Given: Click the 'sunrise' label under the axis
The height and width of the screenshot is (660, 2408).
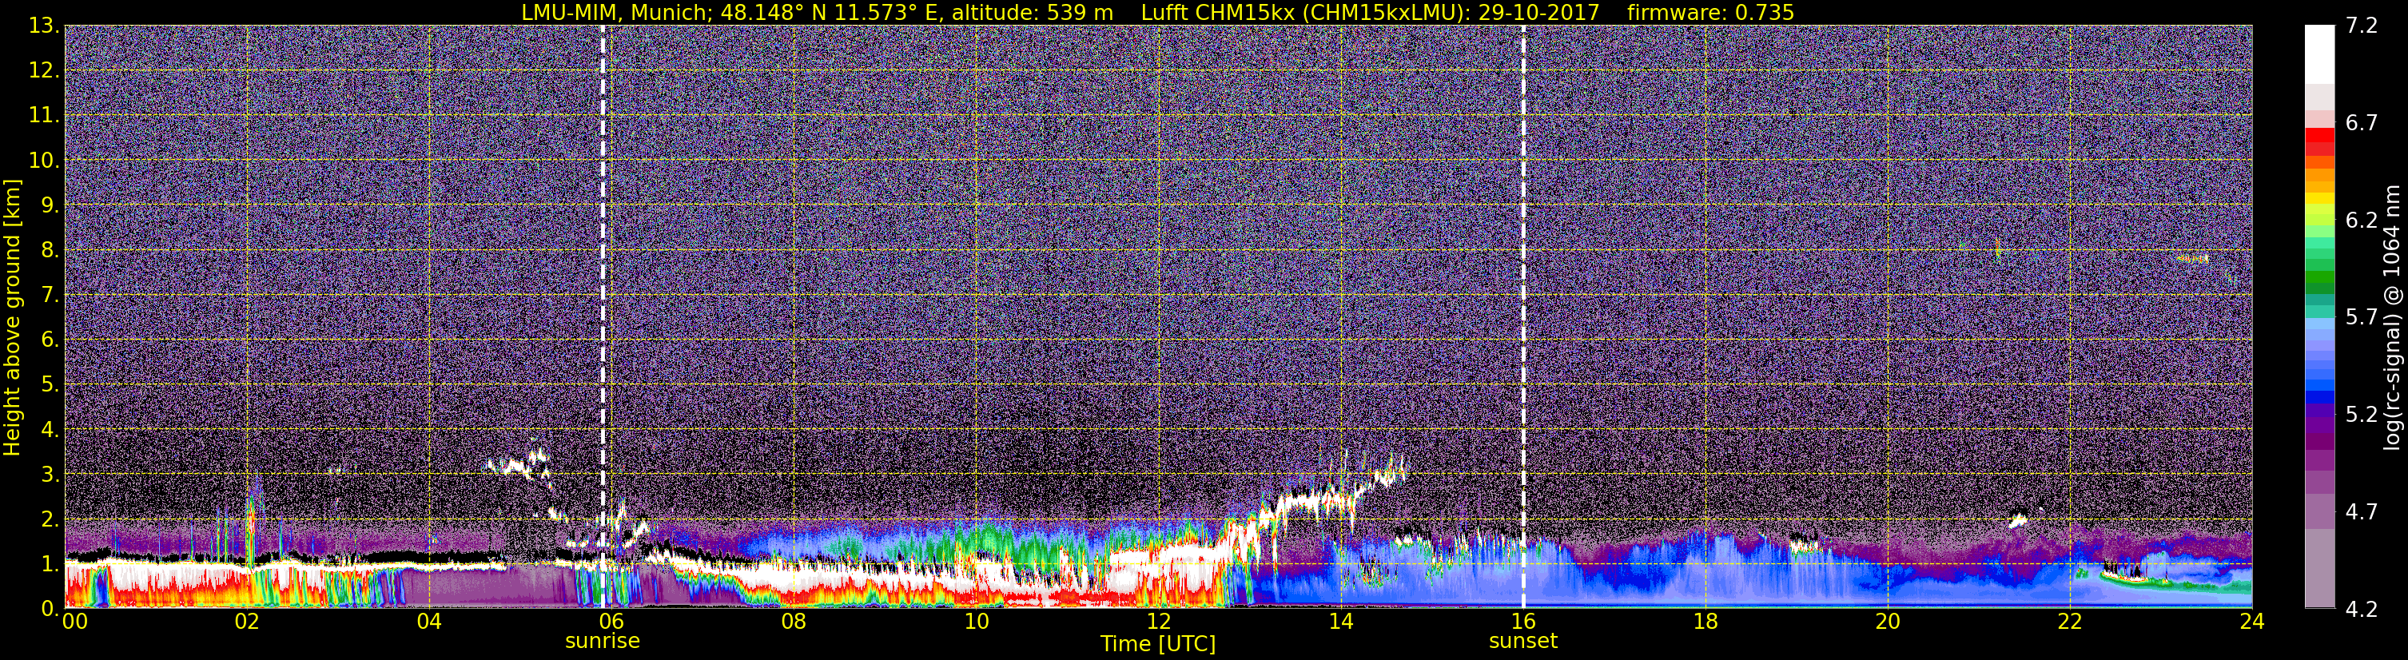Looking at the screenshot, I should (x=603, y=642).
